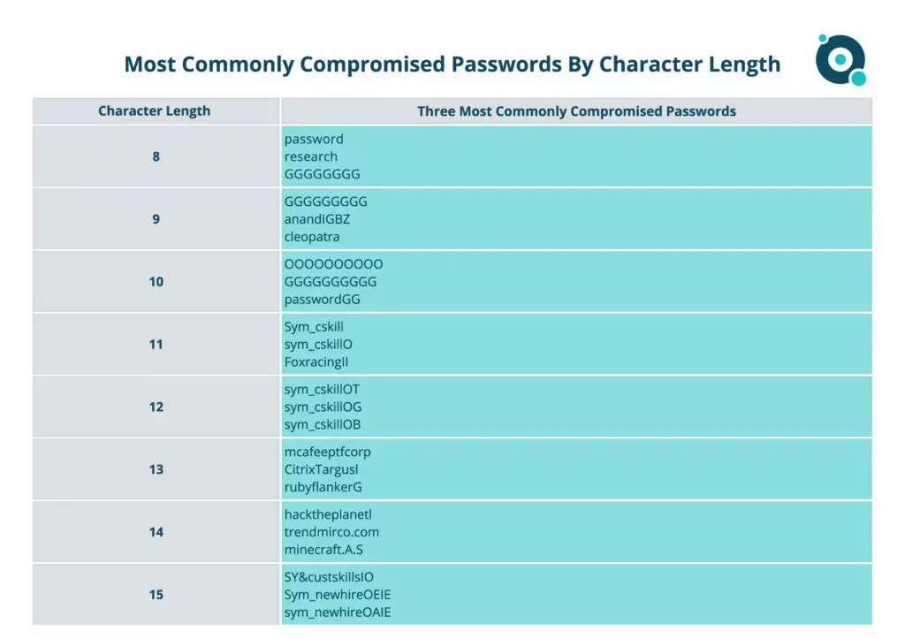Click the password 'sym_cskillOT'

pyautogui.click(x=322, y=390)
